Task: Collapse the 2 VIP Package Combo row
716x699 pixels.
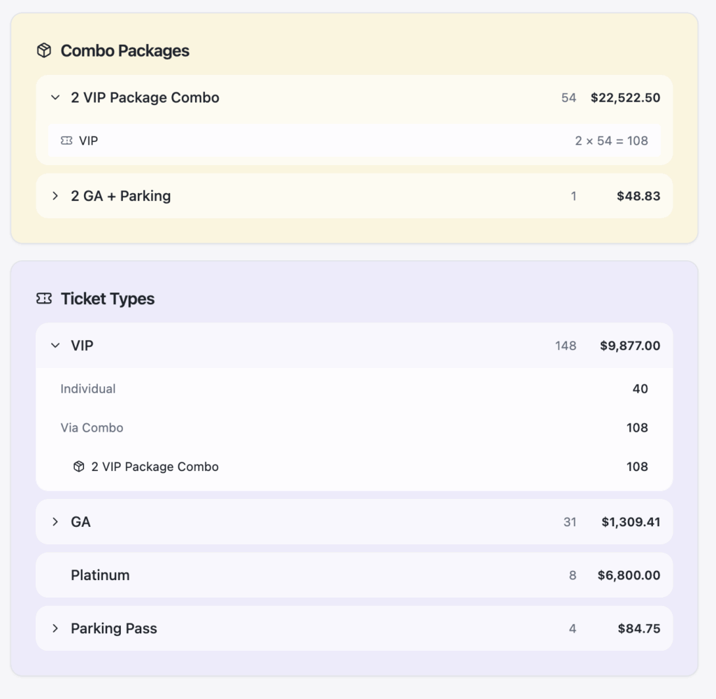Action: tap(55, 98)
